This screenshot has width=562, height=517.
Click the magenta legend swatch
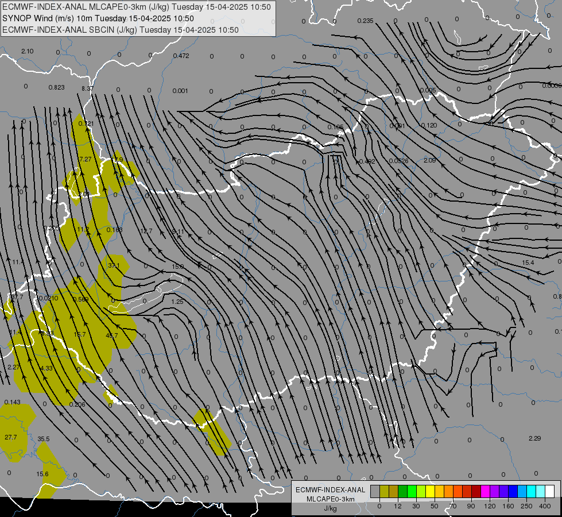(x=485, y=491)
